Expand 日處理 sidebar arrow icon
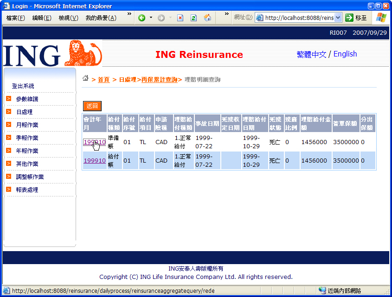This screenshot has height=297, width=392. [8, 112]
